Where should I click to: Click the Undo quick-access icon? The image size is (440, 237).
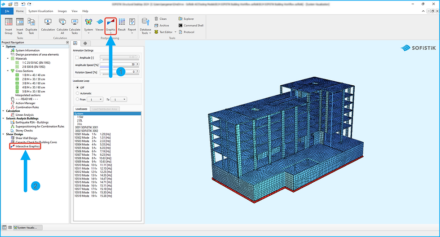click(x=23, y=4)
